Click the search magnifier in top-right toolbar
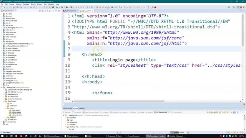The width and height of the screenshot is (246, 138). [229, 7]
